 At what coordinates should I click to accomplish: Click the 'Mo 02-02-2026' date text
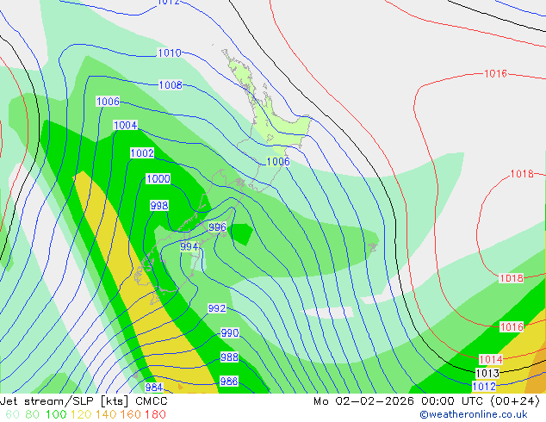363,401
